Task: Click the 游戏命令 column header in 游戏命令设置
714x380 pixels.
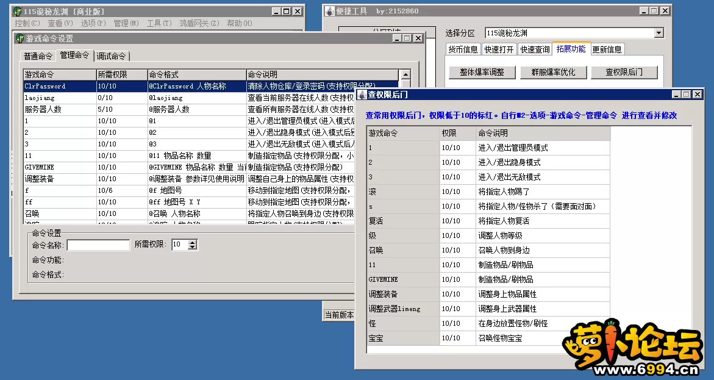Action: [60, 74]
